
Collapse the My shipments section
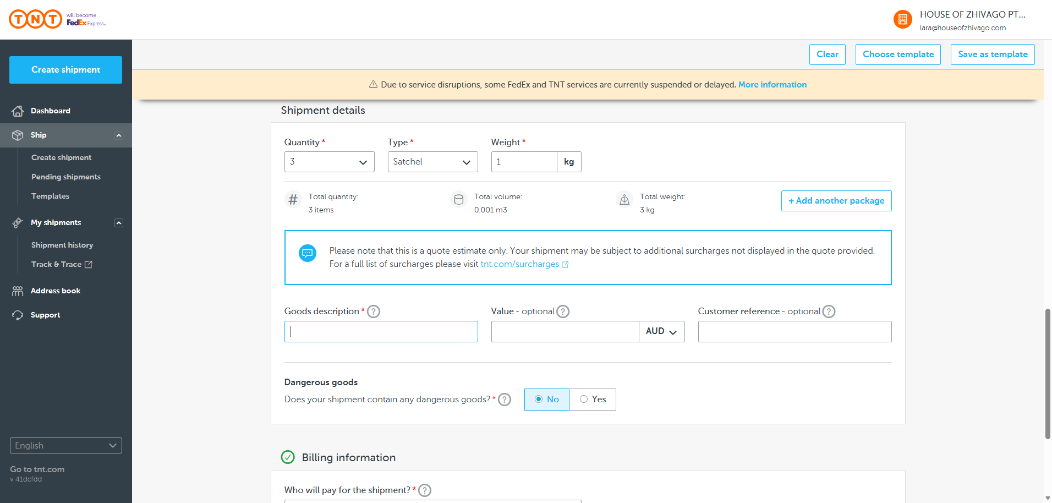tap(119, 223)
